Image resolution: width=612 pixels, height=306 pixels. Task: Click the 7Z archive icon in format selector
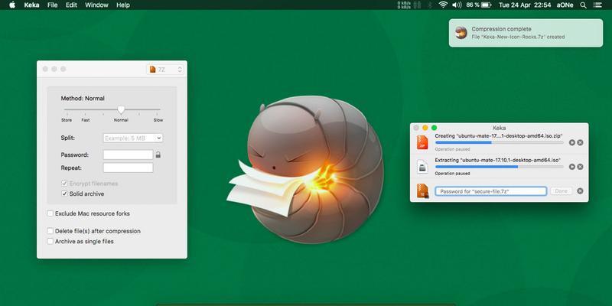(152, 69)
